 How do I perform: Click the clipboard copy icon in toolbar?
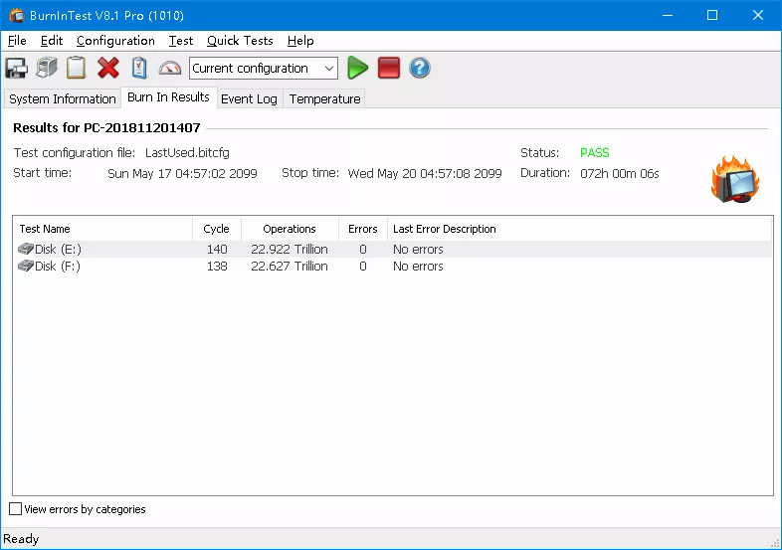click(x=77, y=69)
